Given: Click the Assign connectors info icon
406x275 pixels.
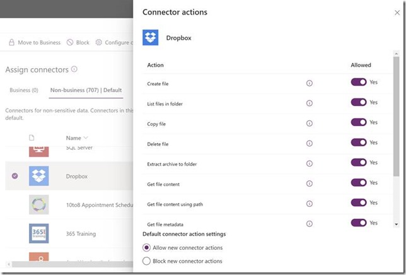Looking at the screenshot, I should click(x=74, y=69).
